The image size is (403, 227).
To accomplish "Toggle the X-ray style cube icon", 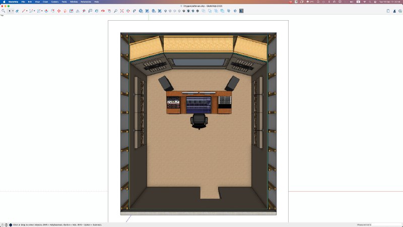I will (x=166, y=11).
